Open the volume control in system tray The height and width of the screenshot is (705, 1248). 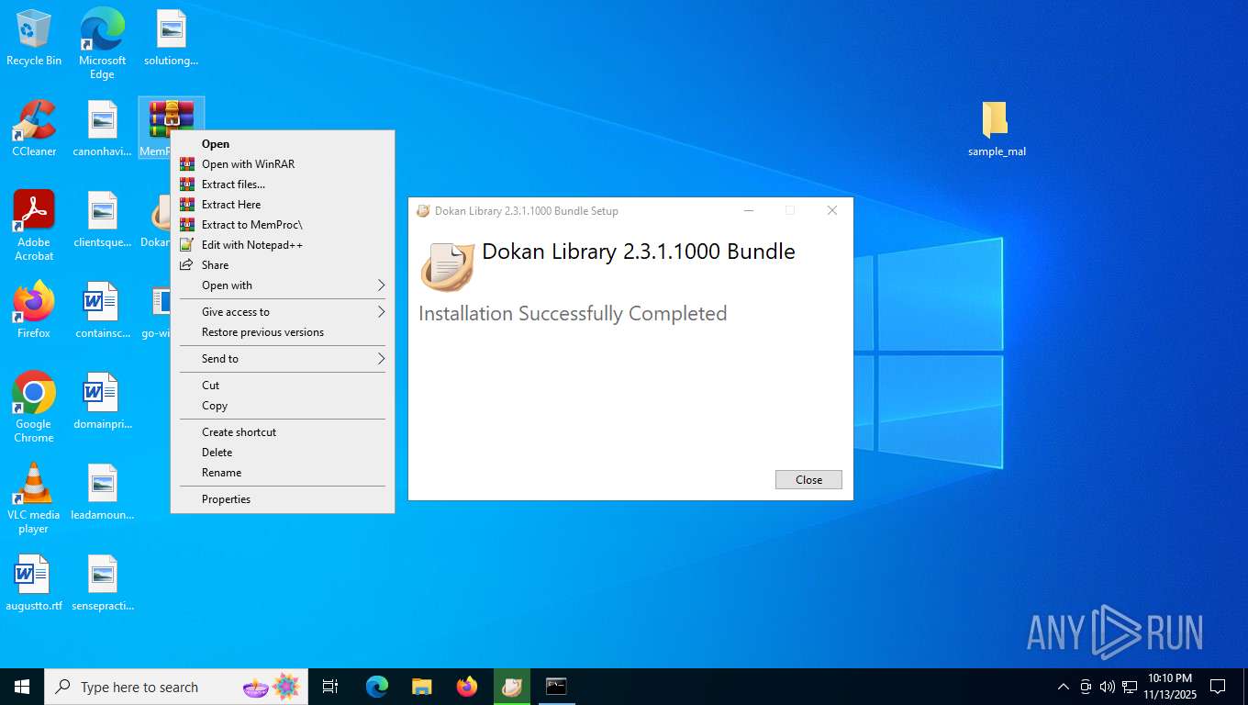[1108, 687]
